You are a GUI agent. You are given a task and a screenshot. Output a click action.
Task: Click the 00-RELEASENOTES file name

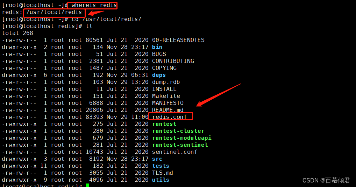(178, 40)
